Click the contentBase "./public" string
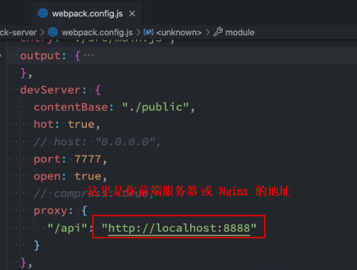Viewport: 357px width, 270px height. pyautogui.click(x=156, y=107)
